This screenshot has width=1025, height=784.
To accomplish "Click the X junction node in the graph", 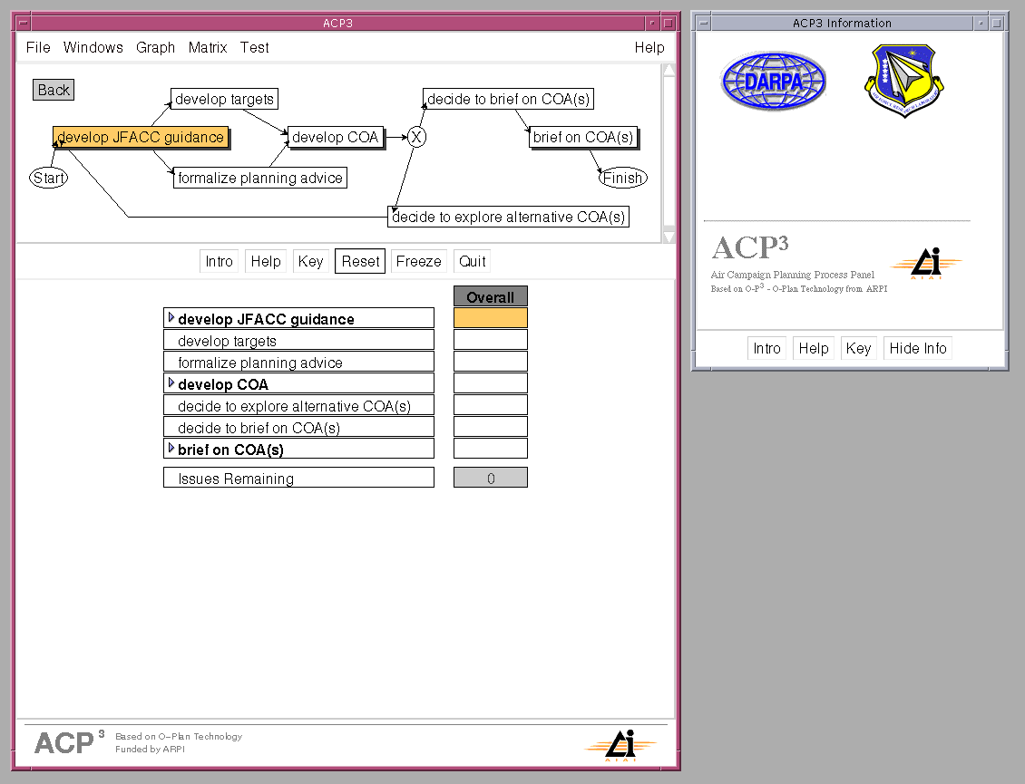I will [416, 137].
